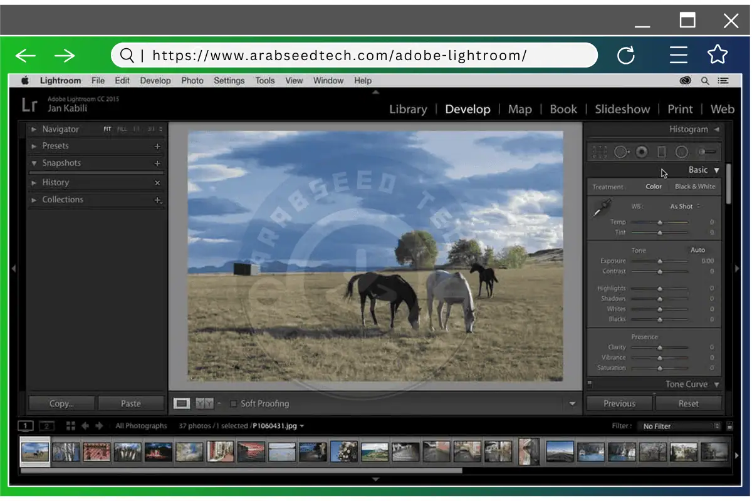Select the first filmstrip thumbnail
Screen dimensions: 752x501
coord(34,451)
